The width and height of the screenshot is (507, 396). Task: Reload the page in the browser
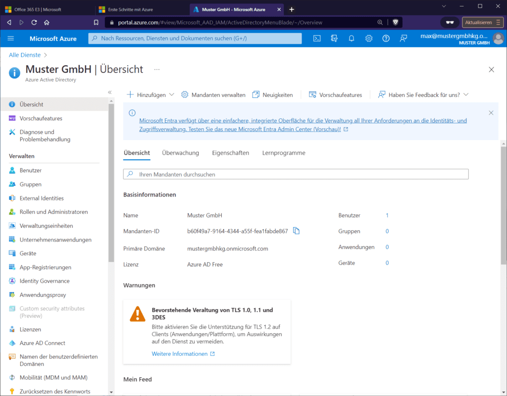(x=34, y=22)
